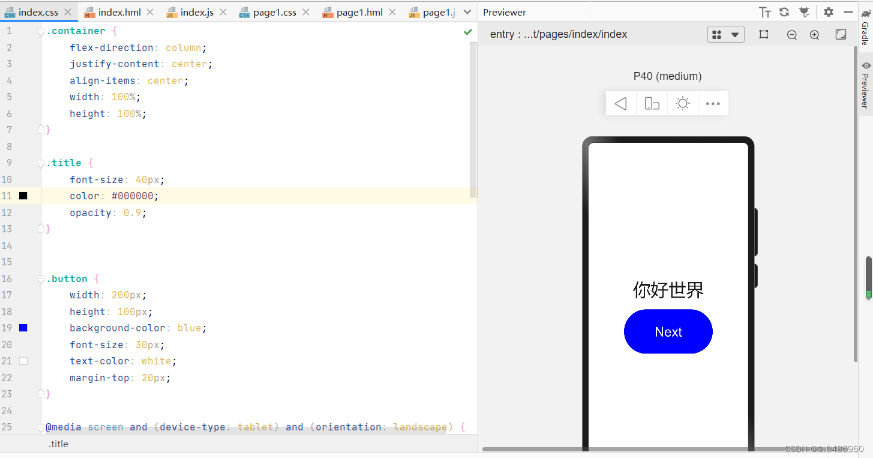Viewport: 873px width, 458px height.
Task: Show hidden editor tabs dropdown
Action: (x=468, y=12)
